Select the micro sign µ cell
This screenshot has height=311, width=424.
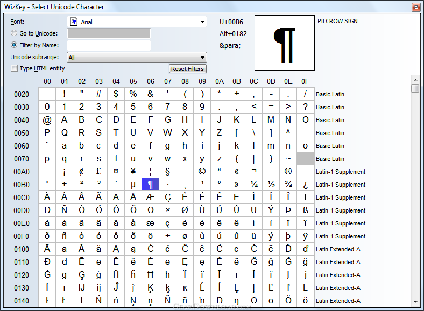click(x=133, y=185)
